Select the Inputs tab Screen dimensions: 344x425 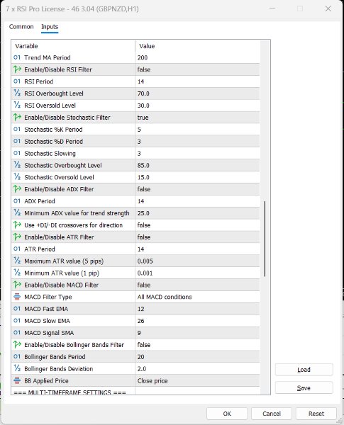point(50,27)
